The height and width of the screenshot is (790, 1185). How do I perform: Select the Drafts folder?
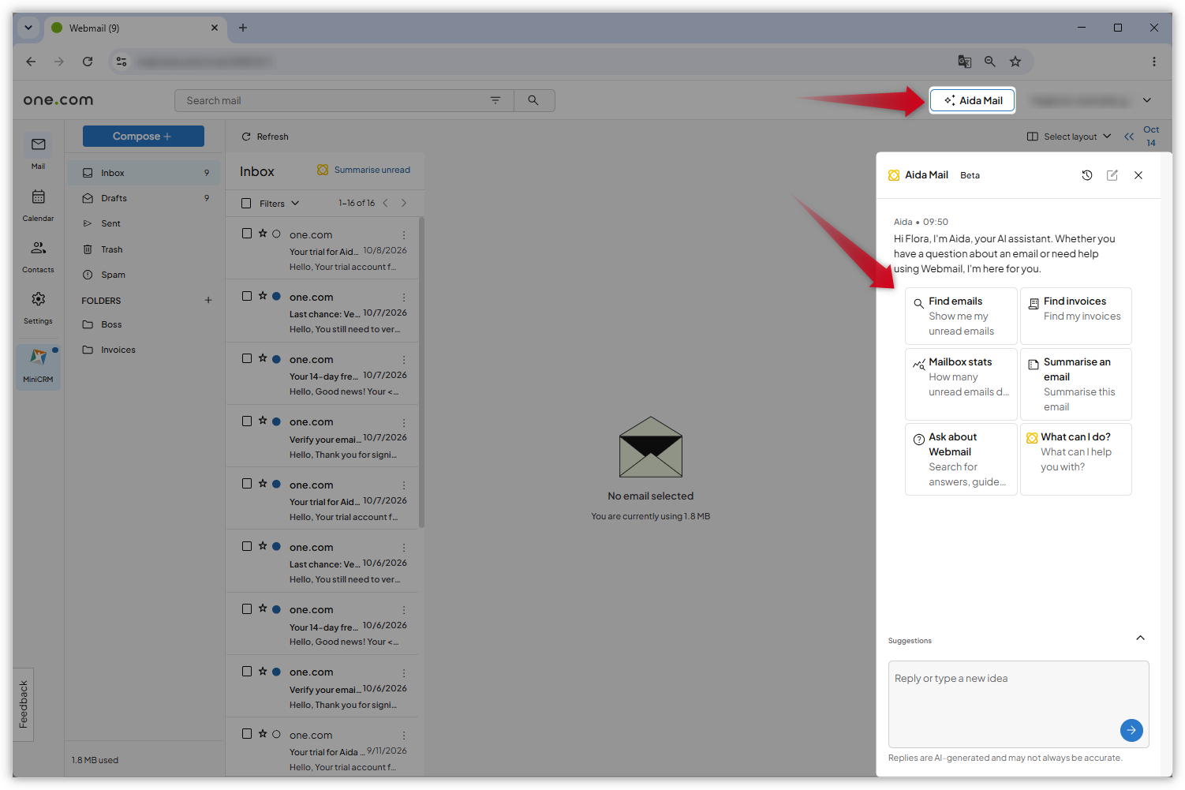pos(143,198)
